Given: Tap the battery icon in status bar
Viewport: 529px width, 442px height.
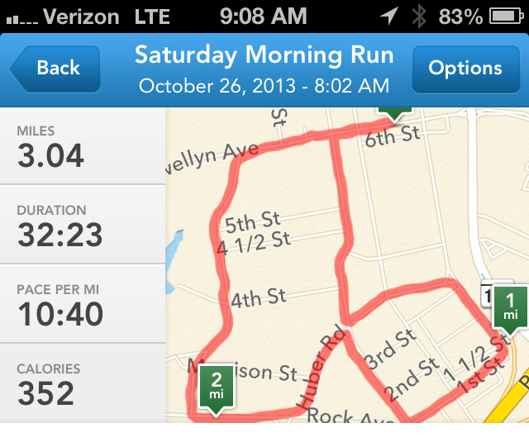Looking at the screenshot, I should pos(506,17).
